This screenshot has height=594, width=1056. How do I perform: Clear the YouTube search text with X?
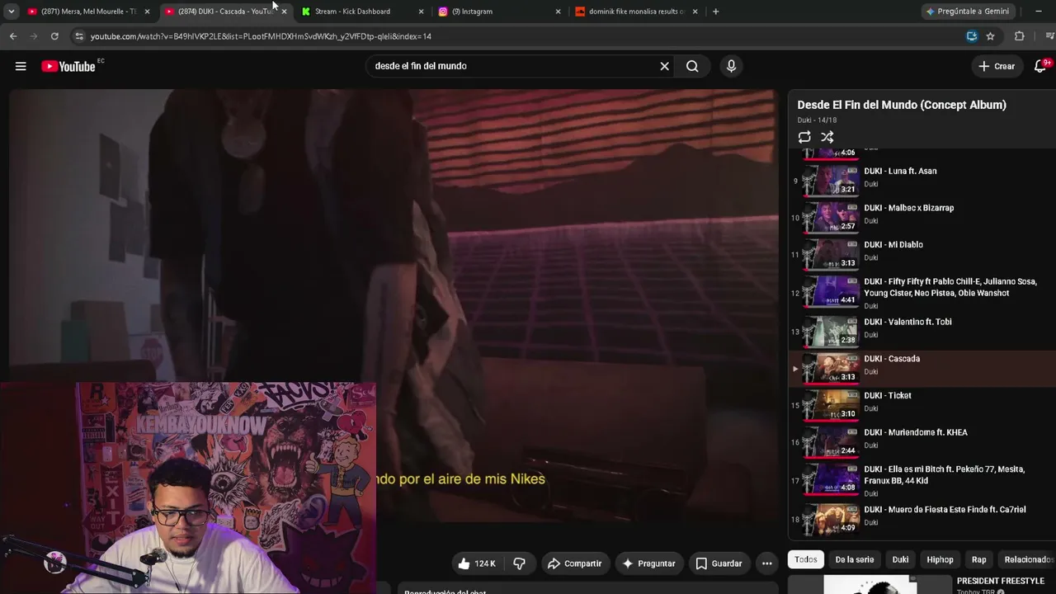click(664, 66)
